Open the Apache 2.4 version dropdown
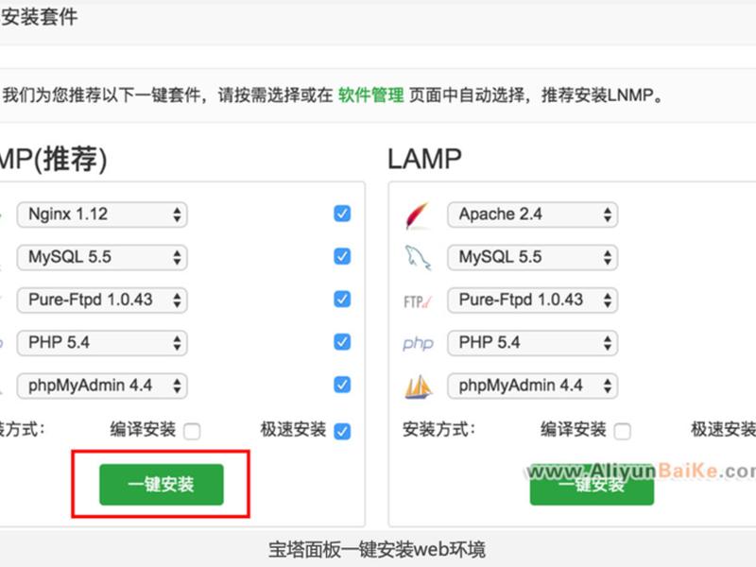This screenshot has height=567, width=756. [532, 215]
